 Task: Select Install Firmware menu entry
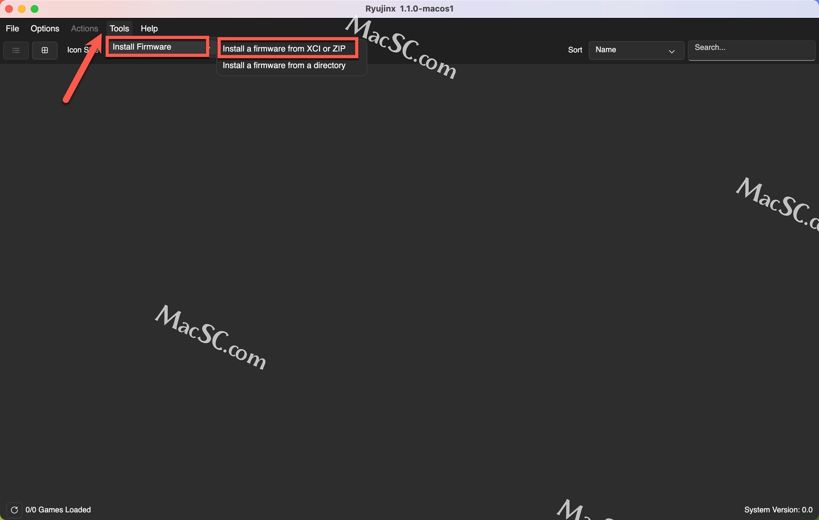(x=157, y=47)
